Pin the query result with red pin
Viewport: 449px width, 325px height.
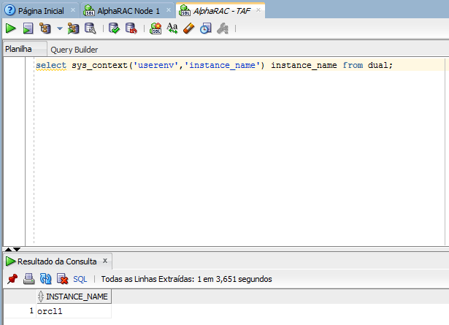click(x=12, y=278)
